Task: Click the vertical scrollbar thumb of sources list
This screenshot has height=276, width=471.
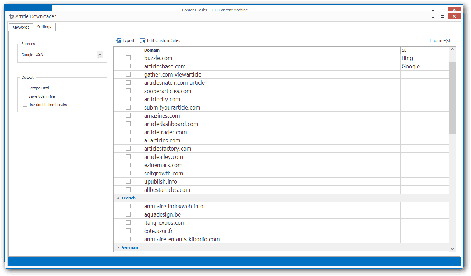Action: (452, 97)
